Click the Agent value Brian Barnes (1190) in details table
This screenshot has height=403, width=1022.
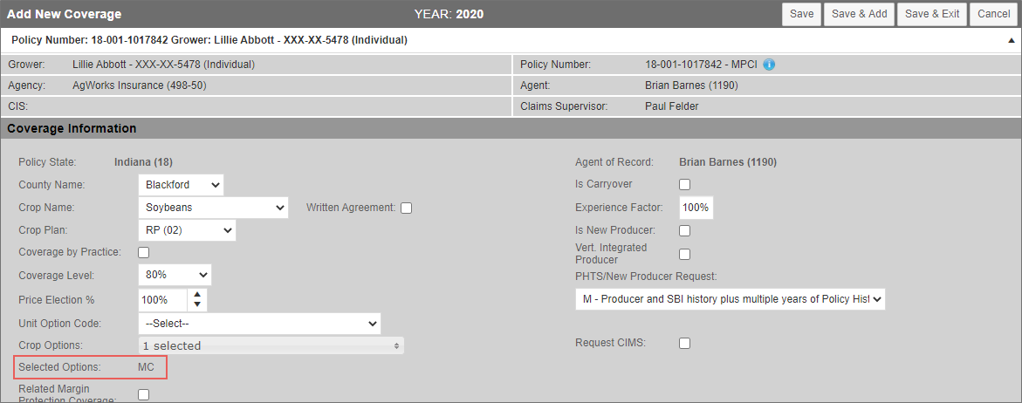(691, 85)
